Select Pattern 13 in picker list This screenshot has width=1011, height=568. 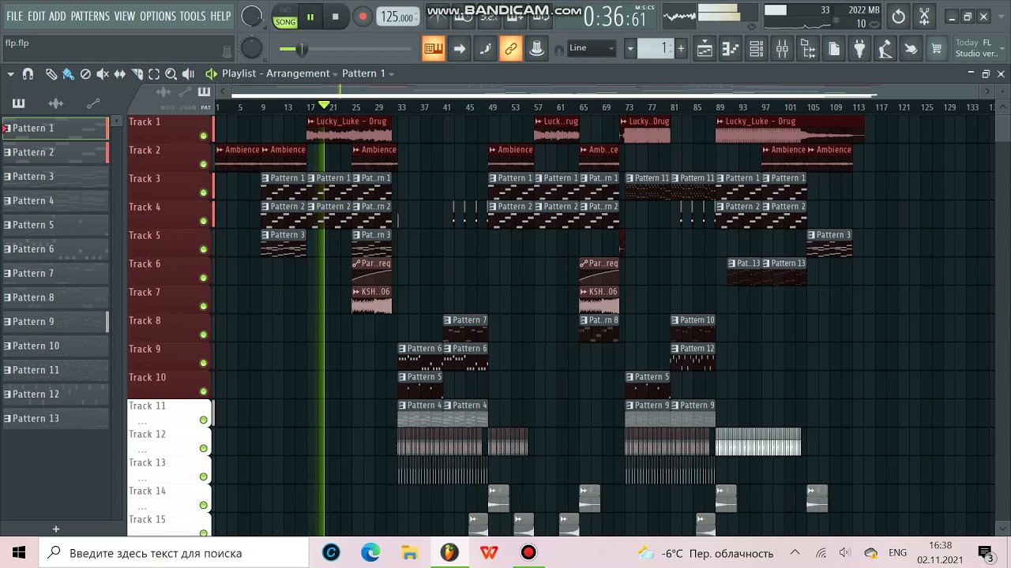tap(55, 418)
